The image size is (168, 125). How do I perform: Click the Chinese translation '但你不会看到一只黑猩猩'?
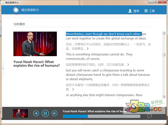click(108, 87)
